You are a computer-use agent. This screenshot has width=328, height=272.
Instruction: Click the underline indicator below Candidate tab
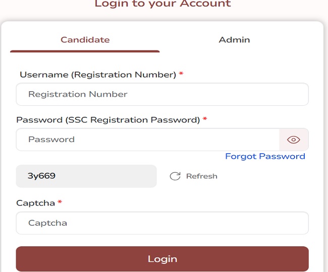[85, 51]
